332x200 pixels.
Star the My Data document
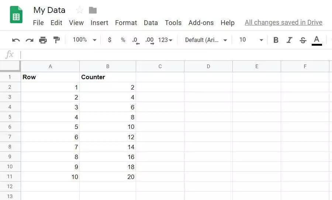tap(79, 10)
